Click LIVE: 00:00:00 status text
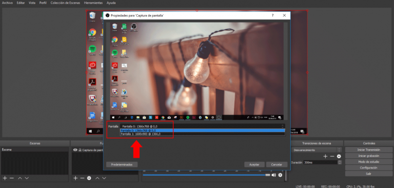Image resolution: width=394 pixels, height=188 pixels. [305, 186]
